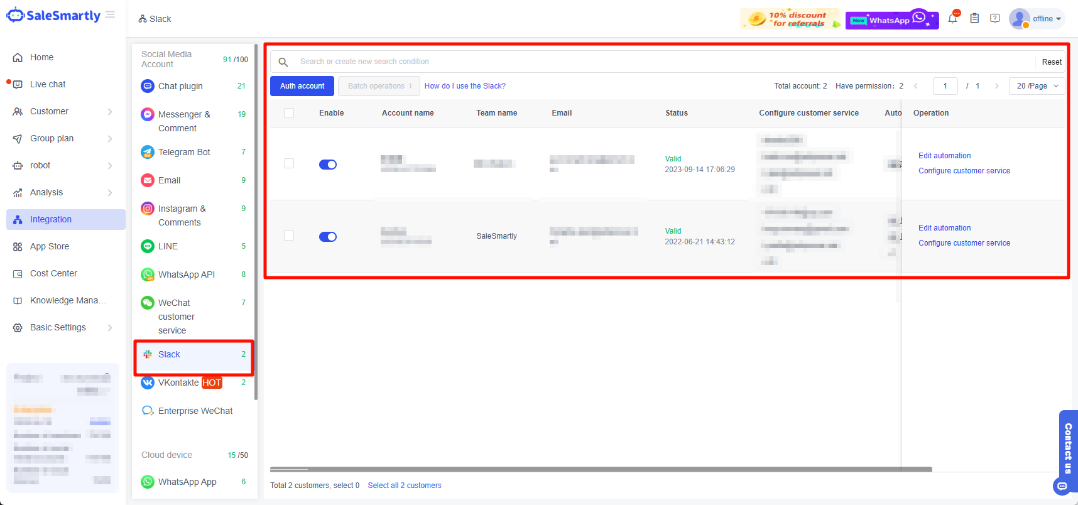Click the Reset search button
This screenshot has width=1078, height=505.
click(1052, 62)
